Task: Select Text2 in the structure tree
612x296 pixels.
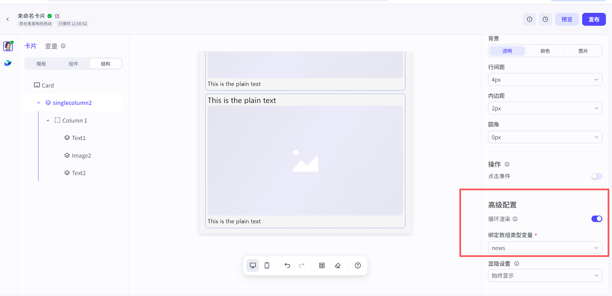Action: point(79,173)
